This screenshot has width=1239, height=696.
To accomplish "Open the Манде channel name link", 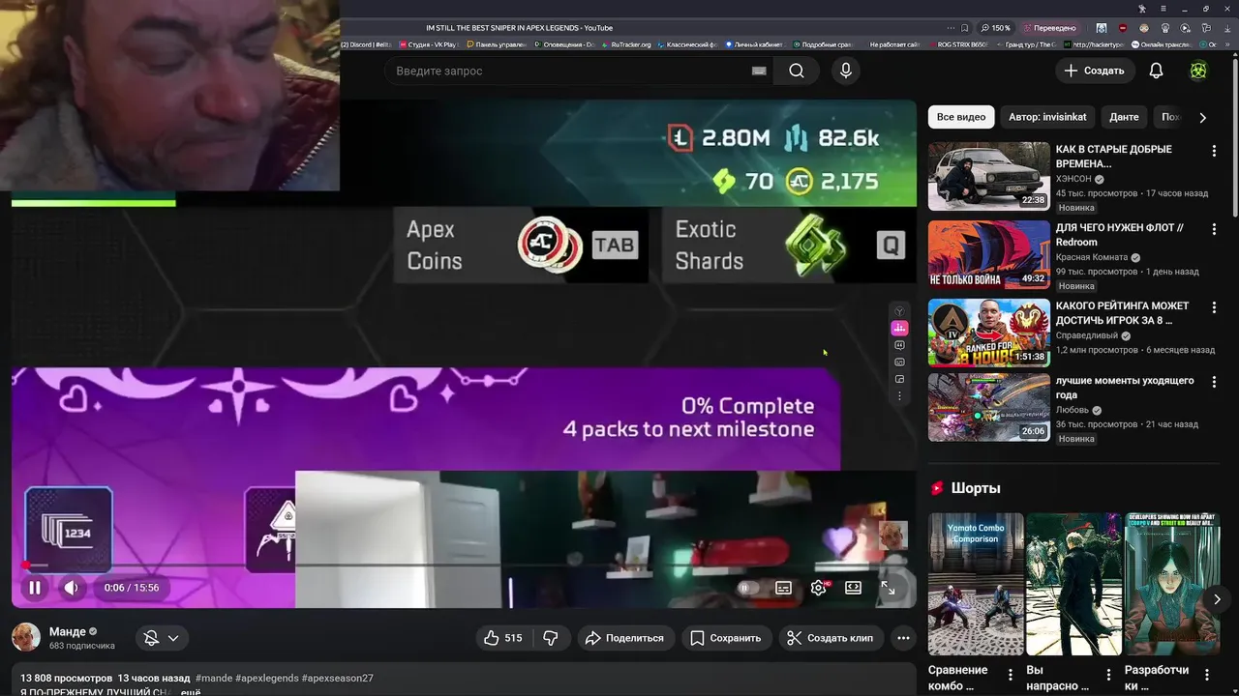I will [x=68, y=631].
